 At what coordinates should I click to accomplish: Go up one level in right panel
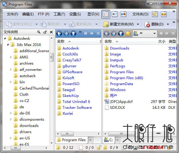121,34
